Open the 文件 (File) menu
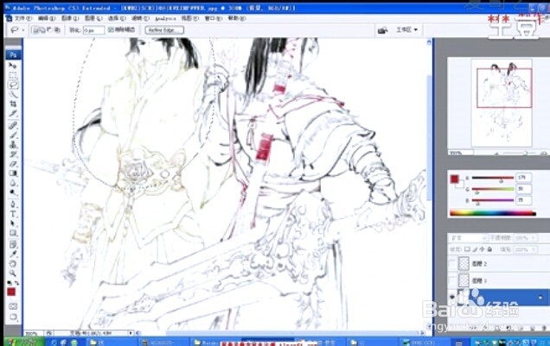Image resolution: width=550 pixels, height=346 pixels. (23, 18)
